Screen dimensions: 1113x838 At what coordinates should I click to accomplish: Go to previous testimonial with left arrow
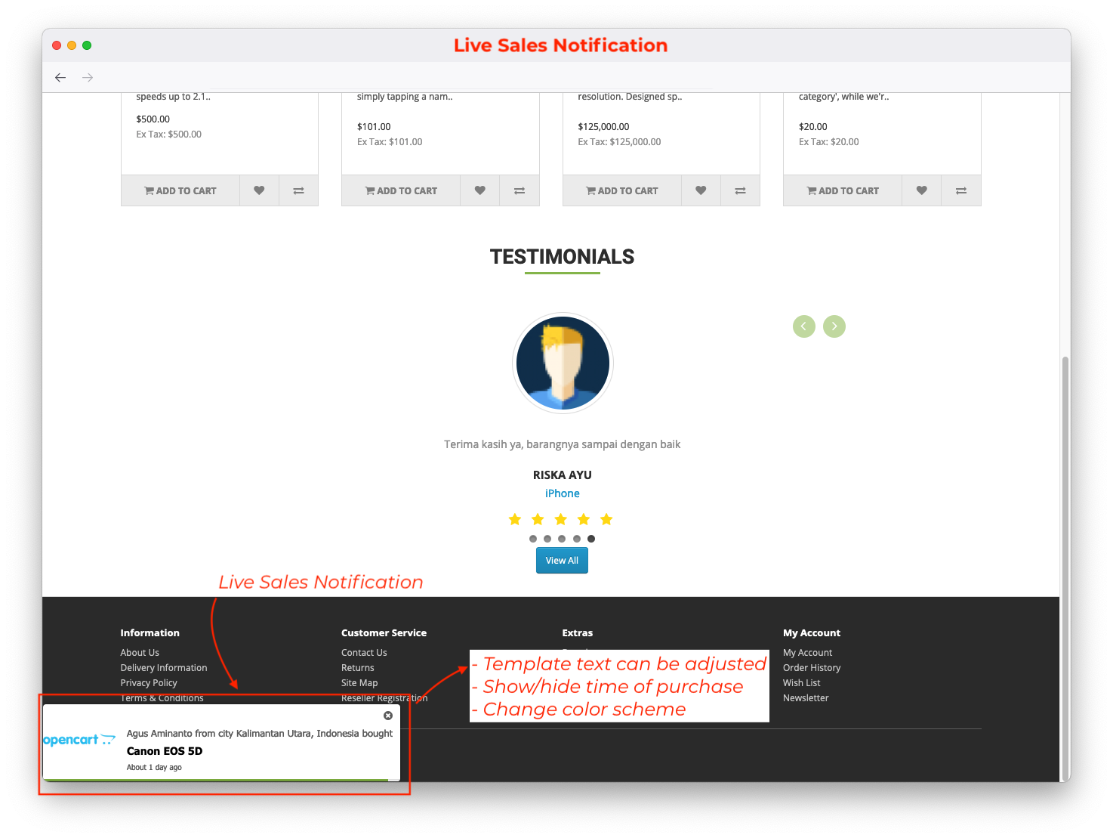pyautogui.click(x=803, y=326)
